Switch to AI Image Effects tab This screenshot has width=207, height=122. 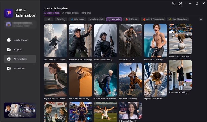(70, 13)
